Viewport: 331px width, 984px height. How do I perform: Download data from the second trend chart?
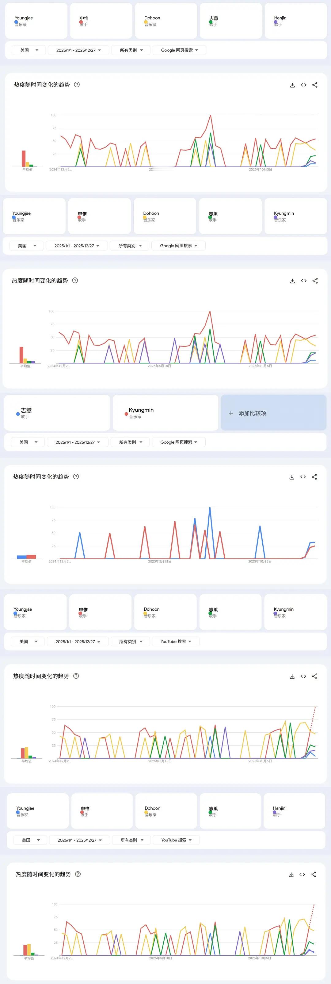pos(292,281)
